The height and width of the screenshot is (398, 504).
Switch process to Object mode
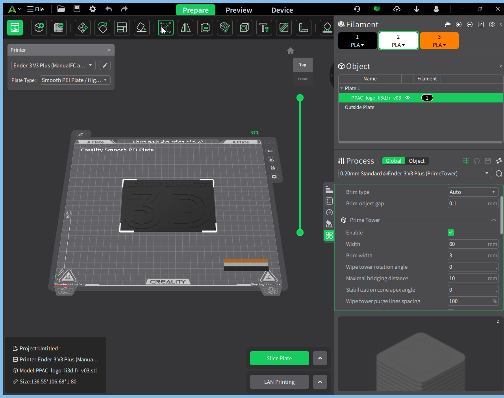point(417,161)
